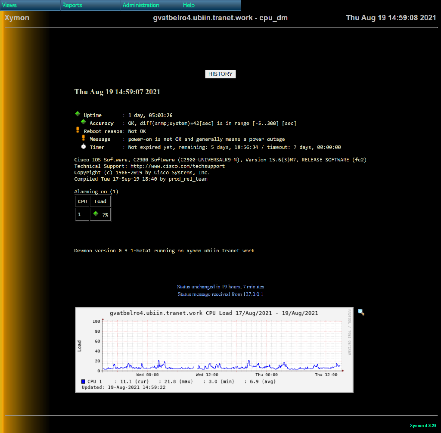This screenshot has width=441, height=433.
Task: Open the Views menu
Action: coord(9,6)
